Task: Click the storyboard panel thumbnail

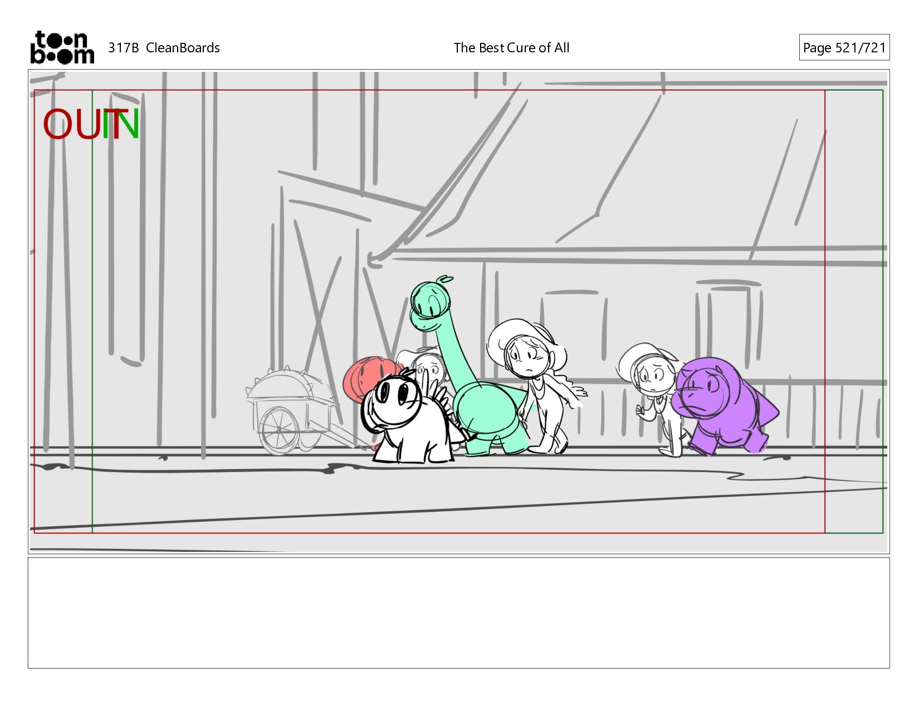Action: 458,311
